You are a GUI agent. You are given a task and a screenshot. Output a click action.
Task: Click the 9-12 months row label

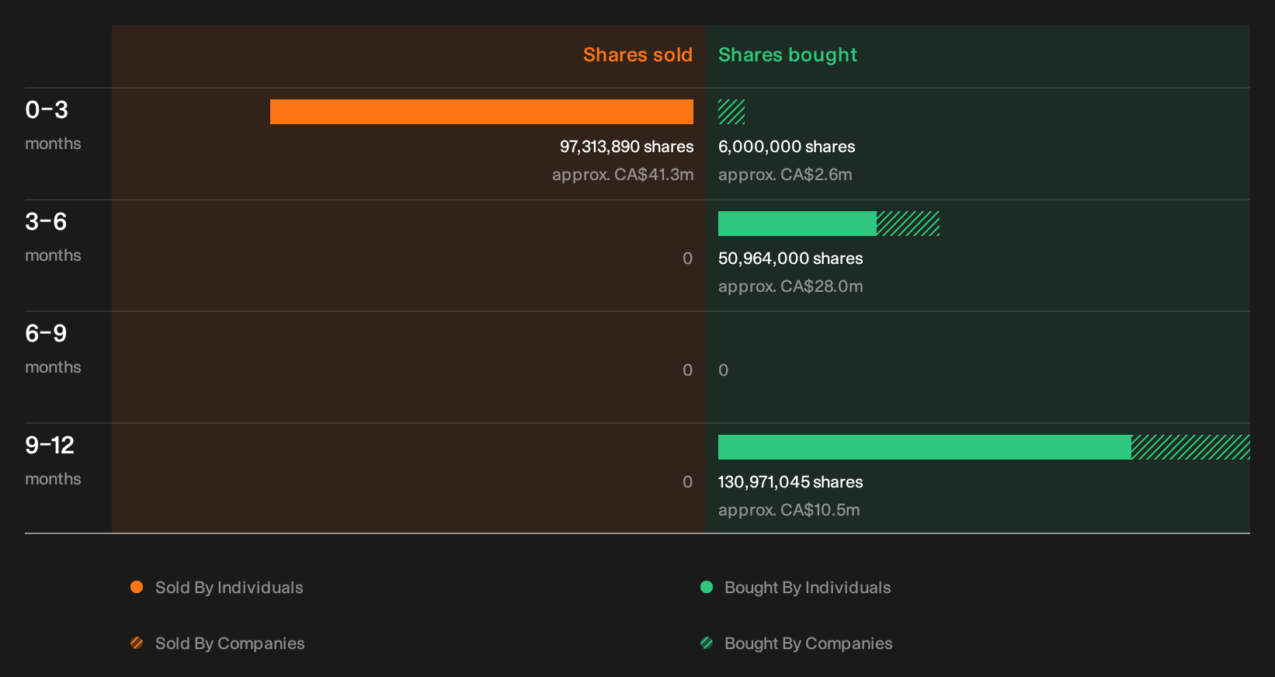tap(53, 460)
